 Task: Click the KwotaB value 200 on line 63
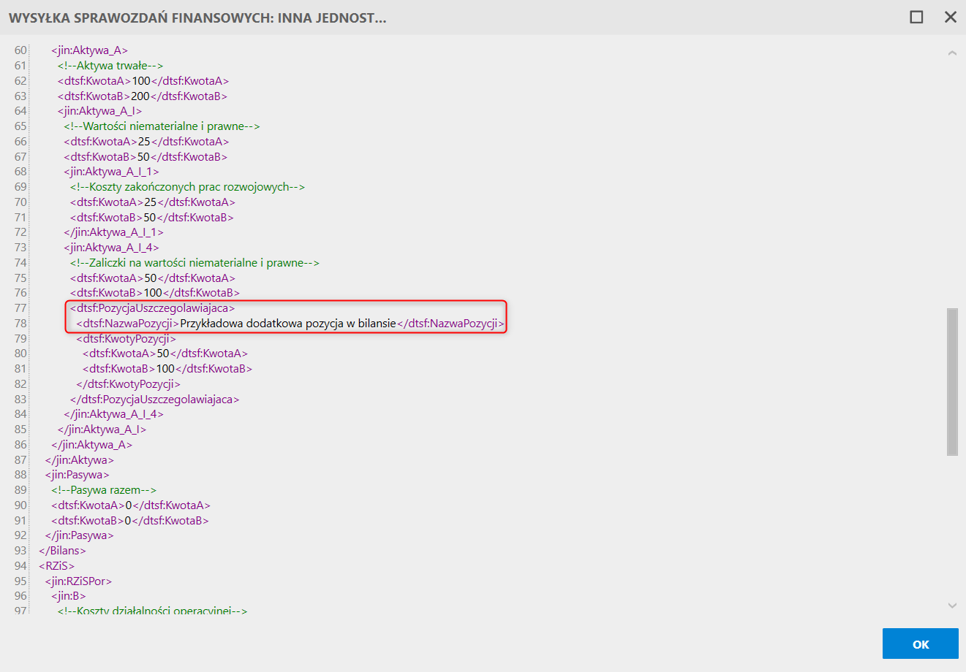[140, 96]
